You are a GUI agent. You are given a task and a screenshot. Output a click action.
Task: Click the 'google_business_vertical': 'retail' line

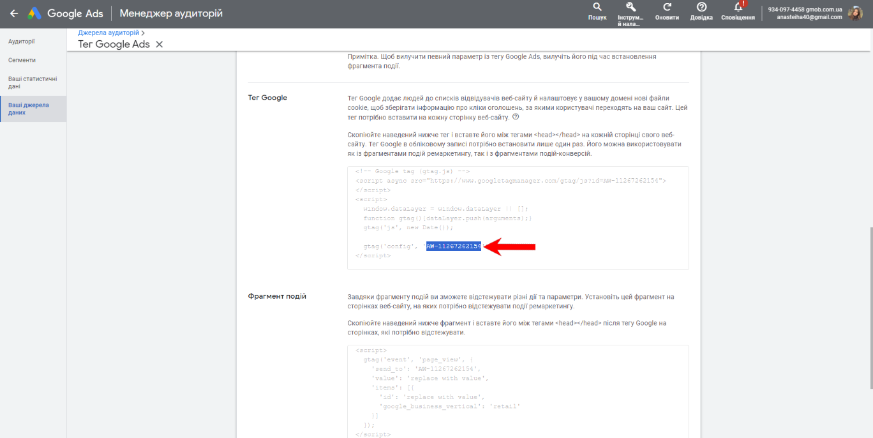click(450, 406)
